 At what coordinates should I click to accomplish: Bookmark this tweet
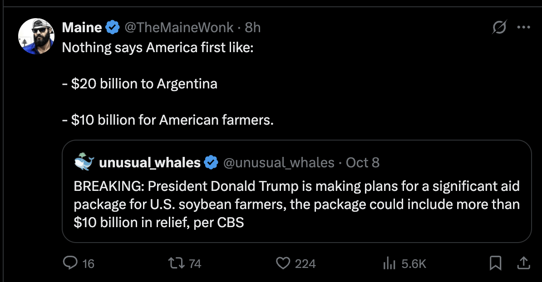(x=495, y=263)
